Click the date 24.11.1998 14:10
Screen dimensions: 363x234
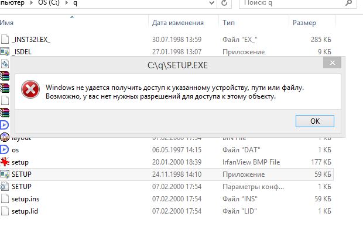click(x=177, y=174)
